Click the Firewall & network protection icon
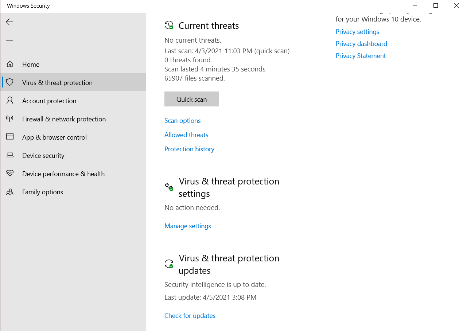 click(10, 119)
